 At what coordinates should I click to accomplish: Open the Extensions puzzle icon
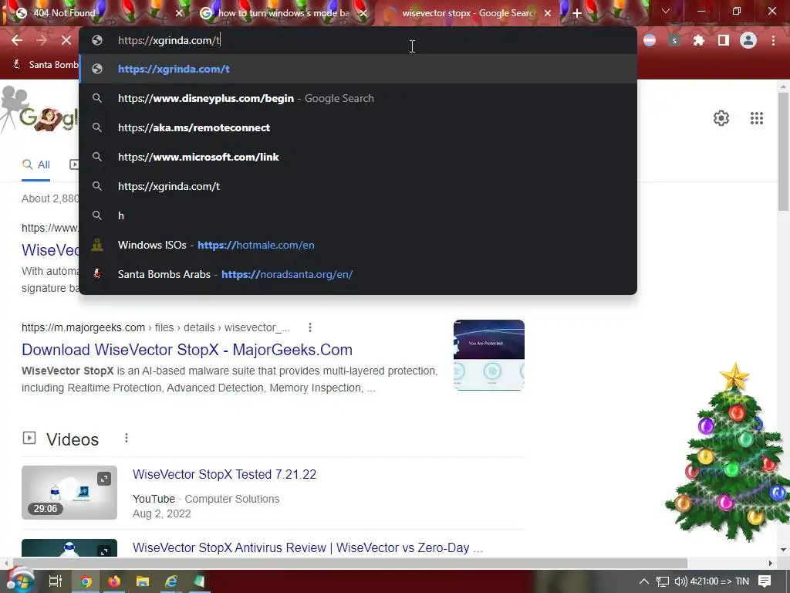point(699,40)
